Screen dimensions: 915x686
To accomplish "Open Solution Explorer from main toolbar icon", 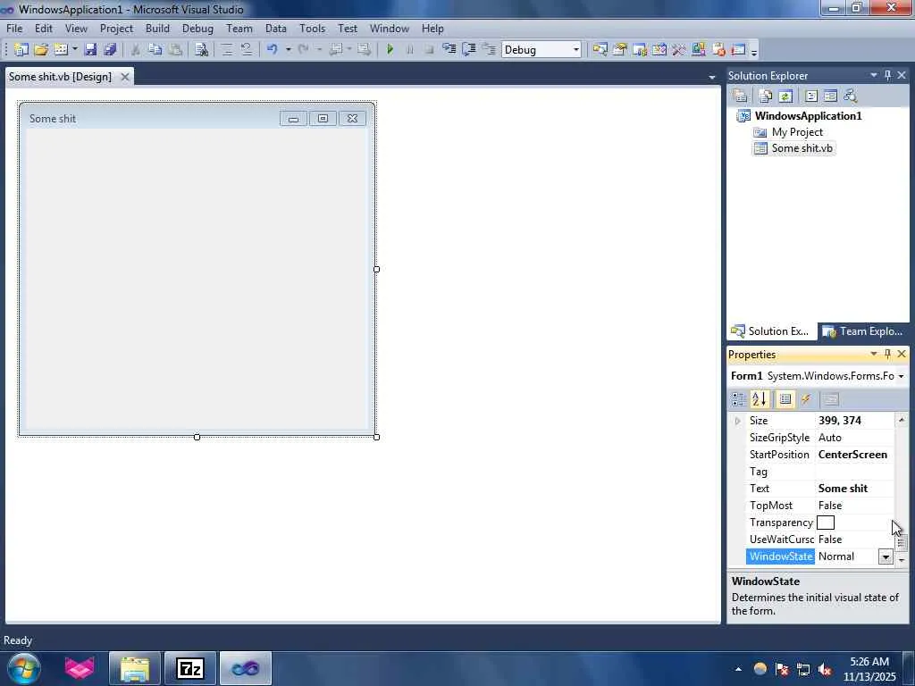I will click(600, 50).
